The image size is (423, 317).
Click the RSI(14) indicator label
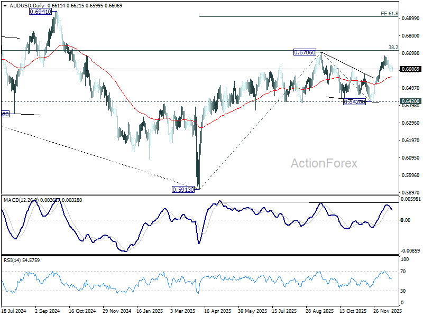pos(13,260)
